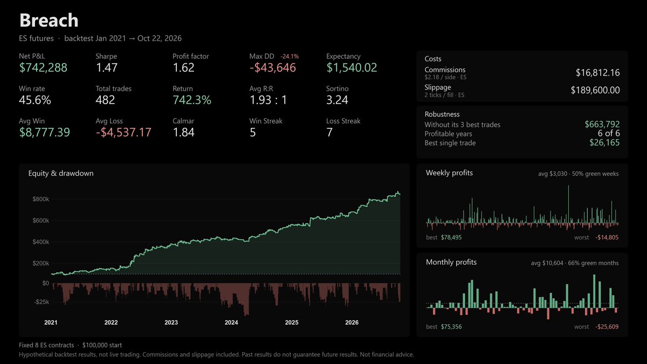Click the $400k equity axis label

41,242
